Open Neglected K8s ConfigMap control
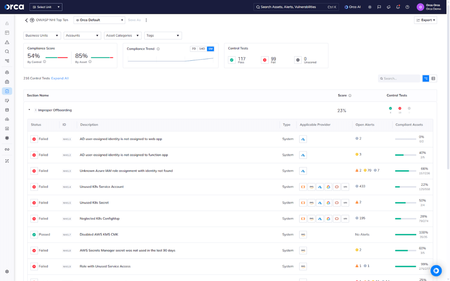The height and width of the screenshot is (281, 450). click(x=100, y=219)
